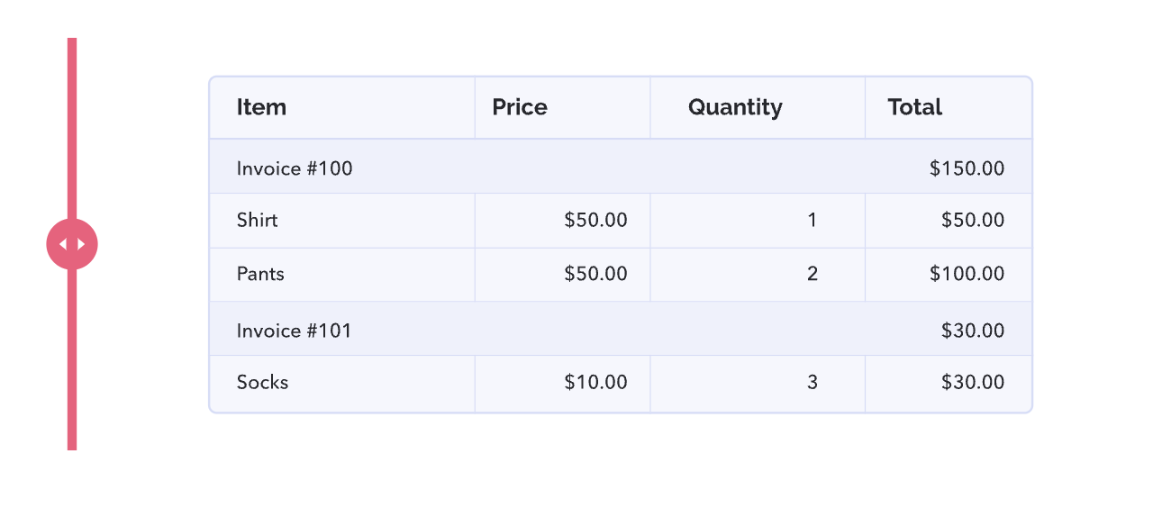Click the Shirt price cell
Image resolution: width=1162 pixels, height=508 pixels.
(562, 221)
